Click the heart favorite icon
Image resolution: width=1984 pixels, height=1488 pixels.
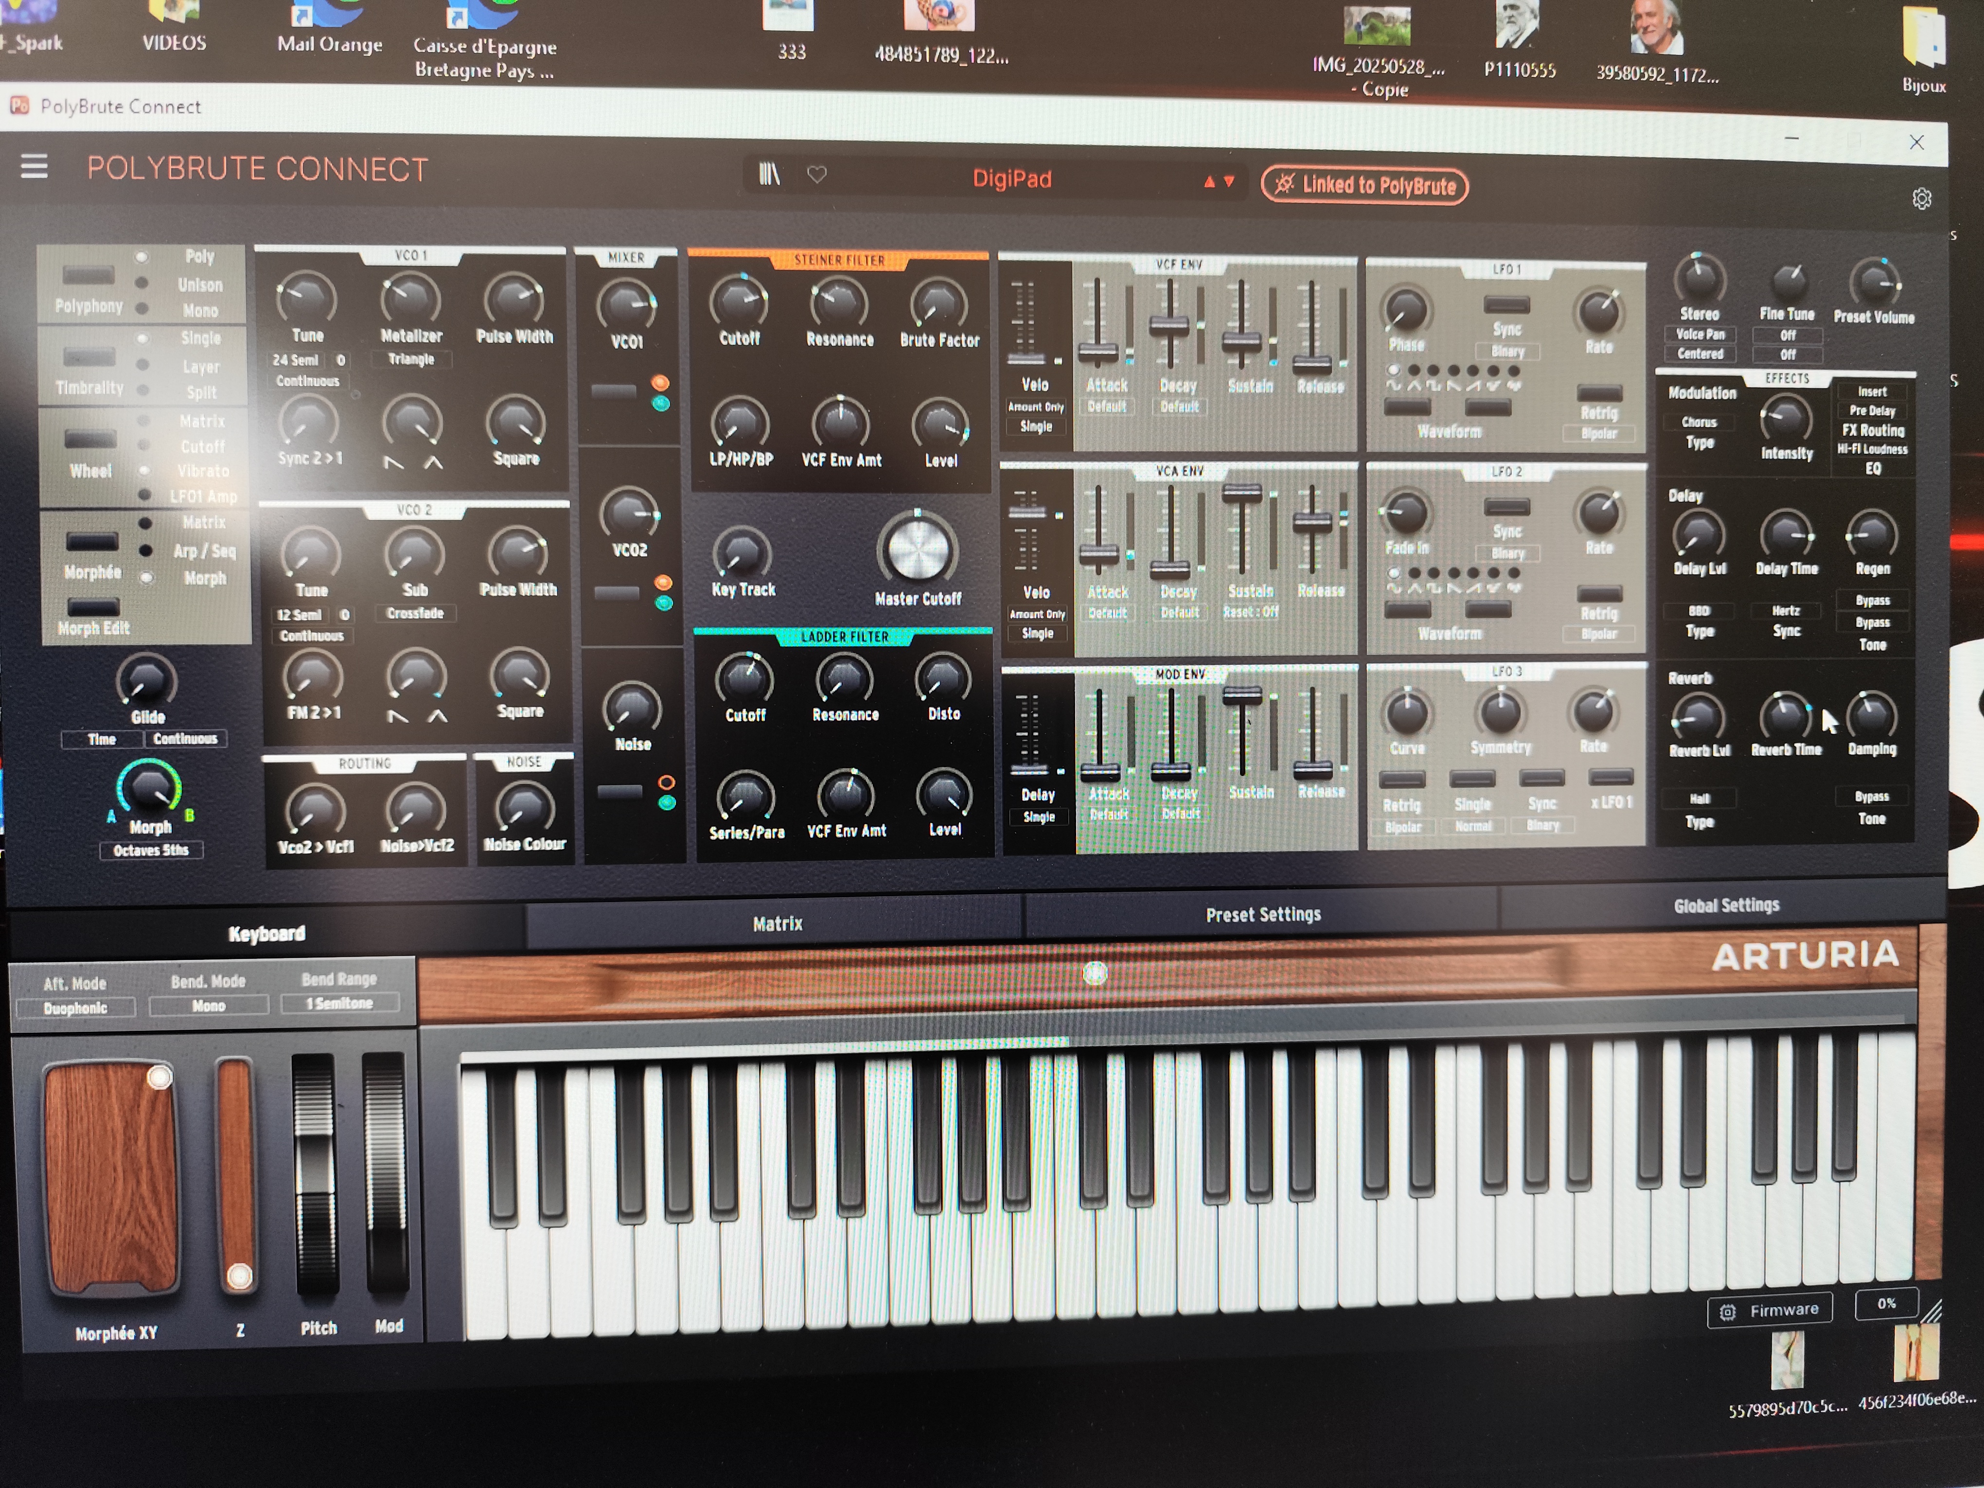click(x=816, y=175)
